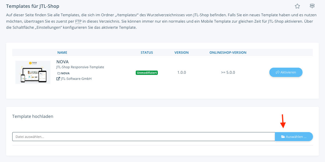Click the ONLINESHOP-VERSION column header

click(228, 53)
